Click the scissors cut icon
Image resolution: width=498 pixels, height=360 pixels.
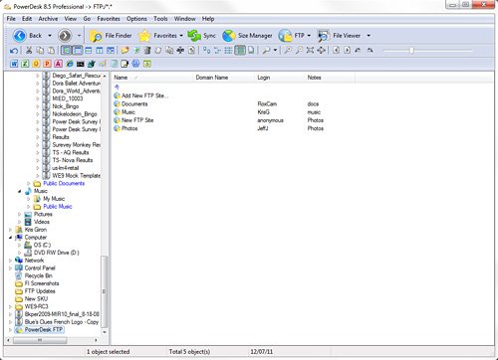[x=29, y=51]
